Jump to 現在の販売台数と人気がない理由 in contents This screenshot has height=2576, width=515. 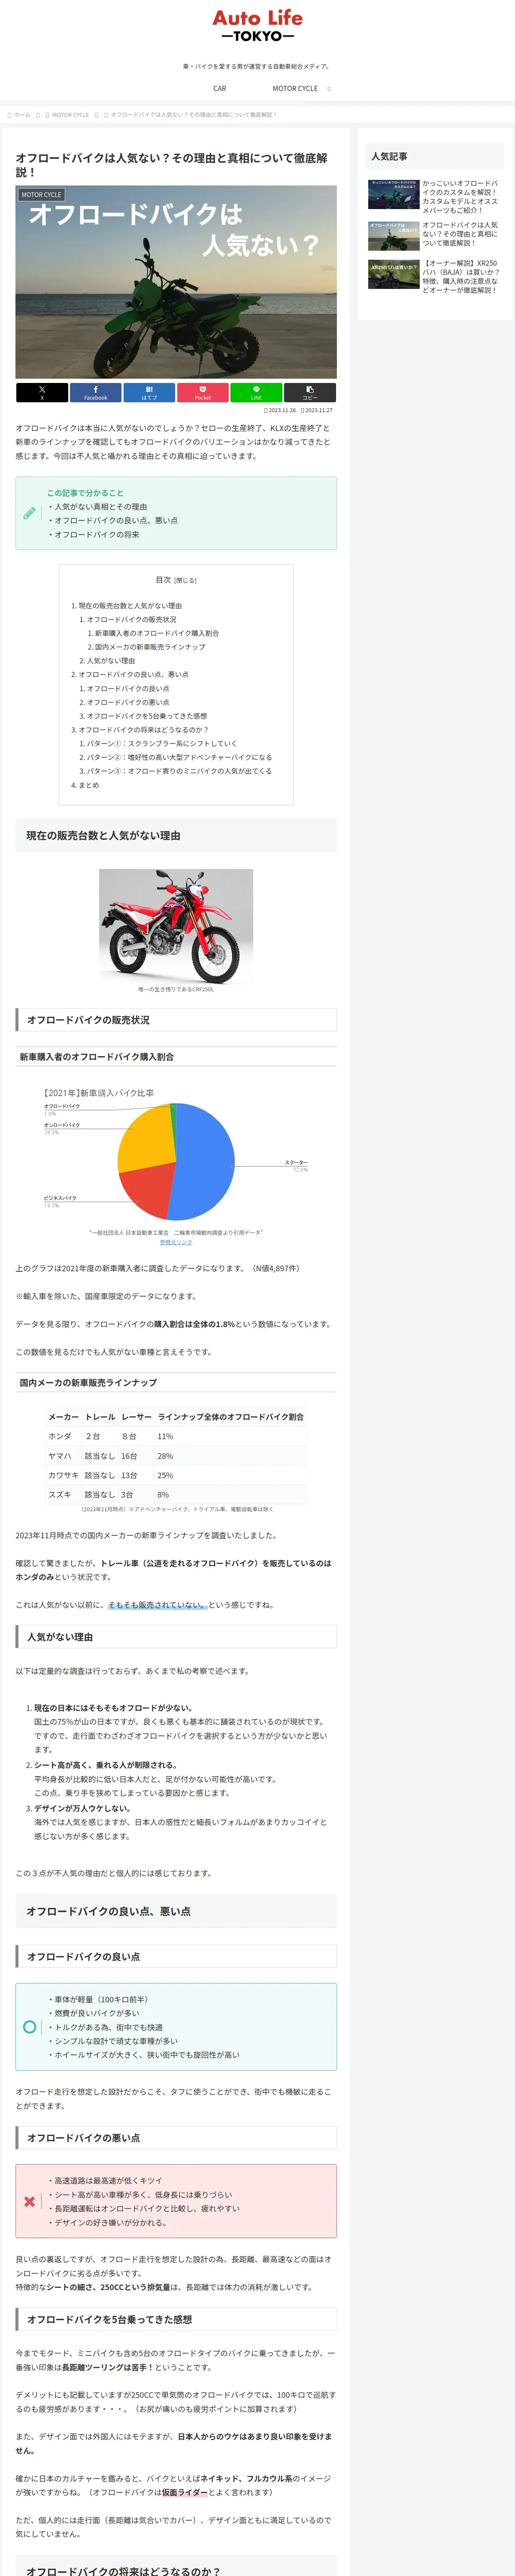[130, 606]
